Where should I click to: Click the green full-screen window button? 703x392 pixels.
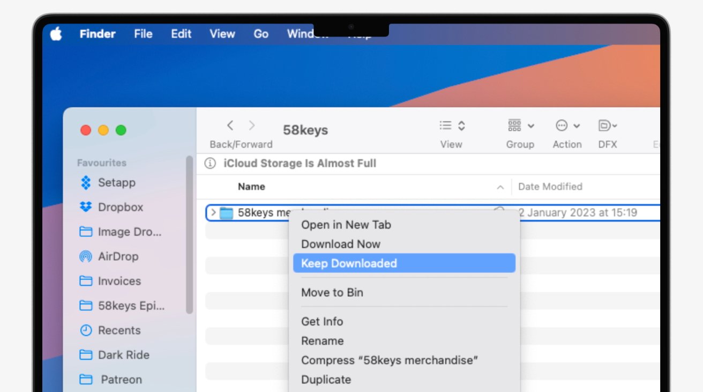[x=121, y=130]
